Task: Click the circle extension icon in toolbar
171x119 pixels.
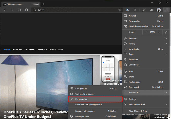Action: [x=135, y=10]
